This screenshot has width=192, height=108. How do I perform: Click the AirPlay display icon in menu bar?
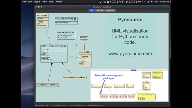click(x=100, y=2)
